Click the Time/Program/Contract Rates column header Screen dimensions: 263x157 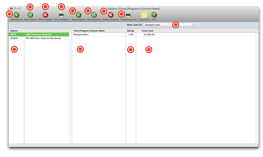(89, 31)
